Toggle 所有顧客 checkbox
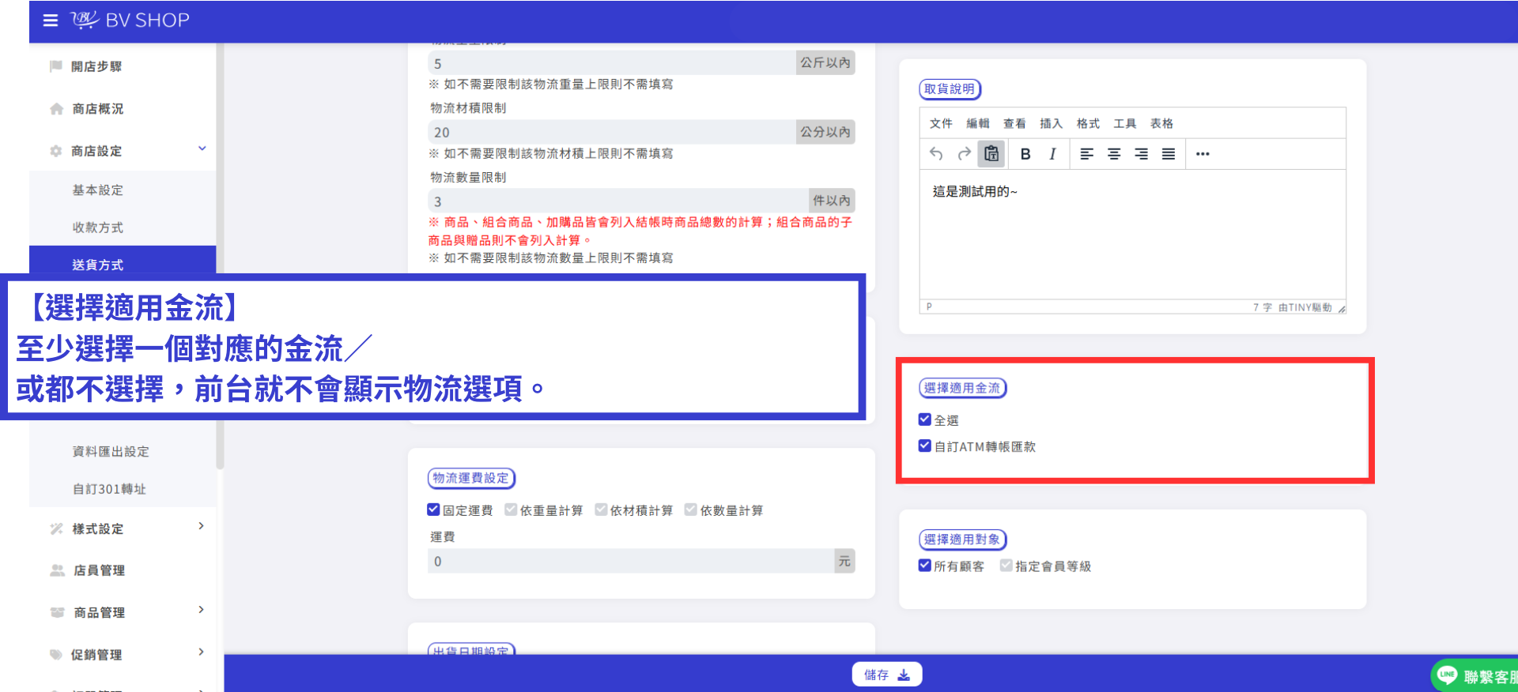This screenshot has width=1518, height=692. pos(925,566)
